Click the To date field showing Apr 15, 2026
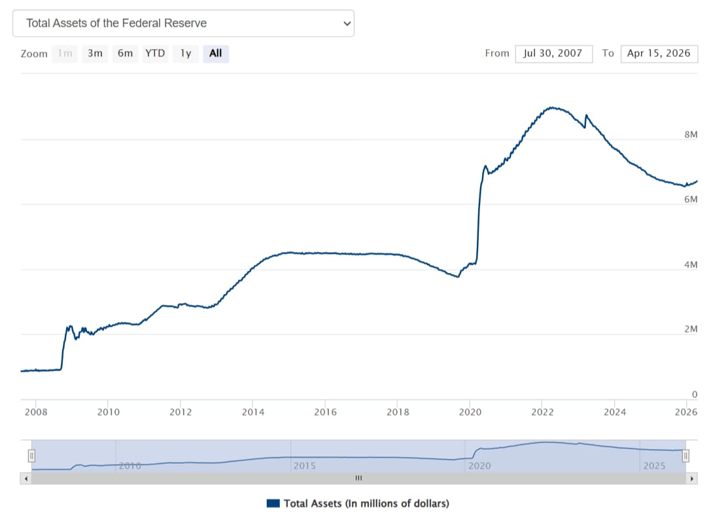 [659, 54]
